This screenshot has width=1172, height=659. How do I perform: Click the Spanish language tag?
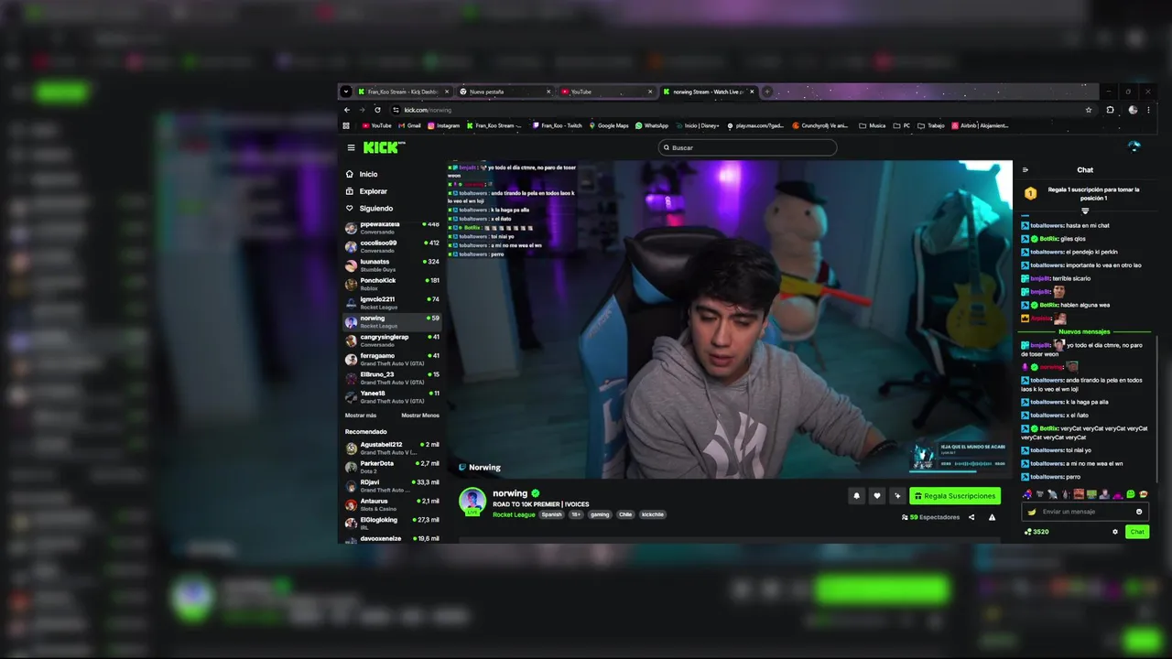551,514
